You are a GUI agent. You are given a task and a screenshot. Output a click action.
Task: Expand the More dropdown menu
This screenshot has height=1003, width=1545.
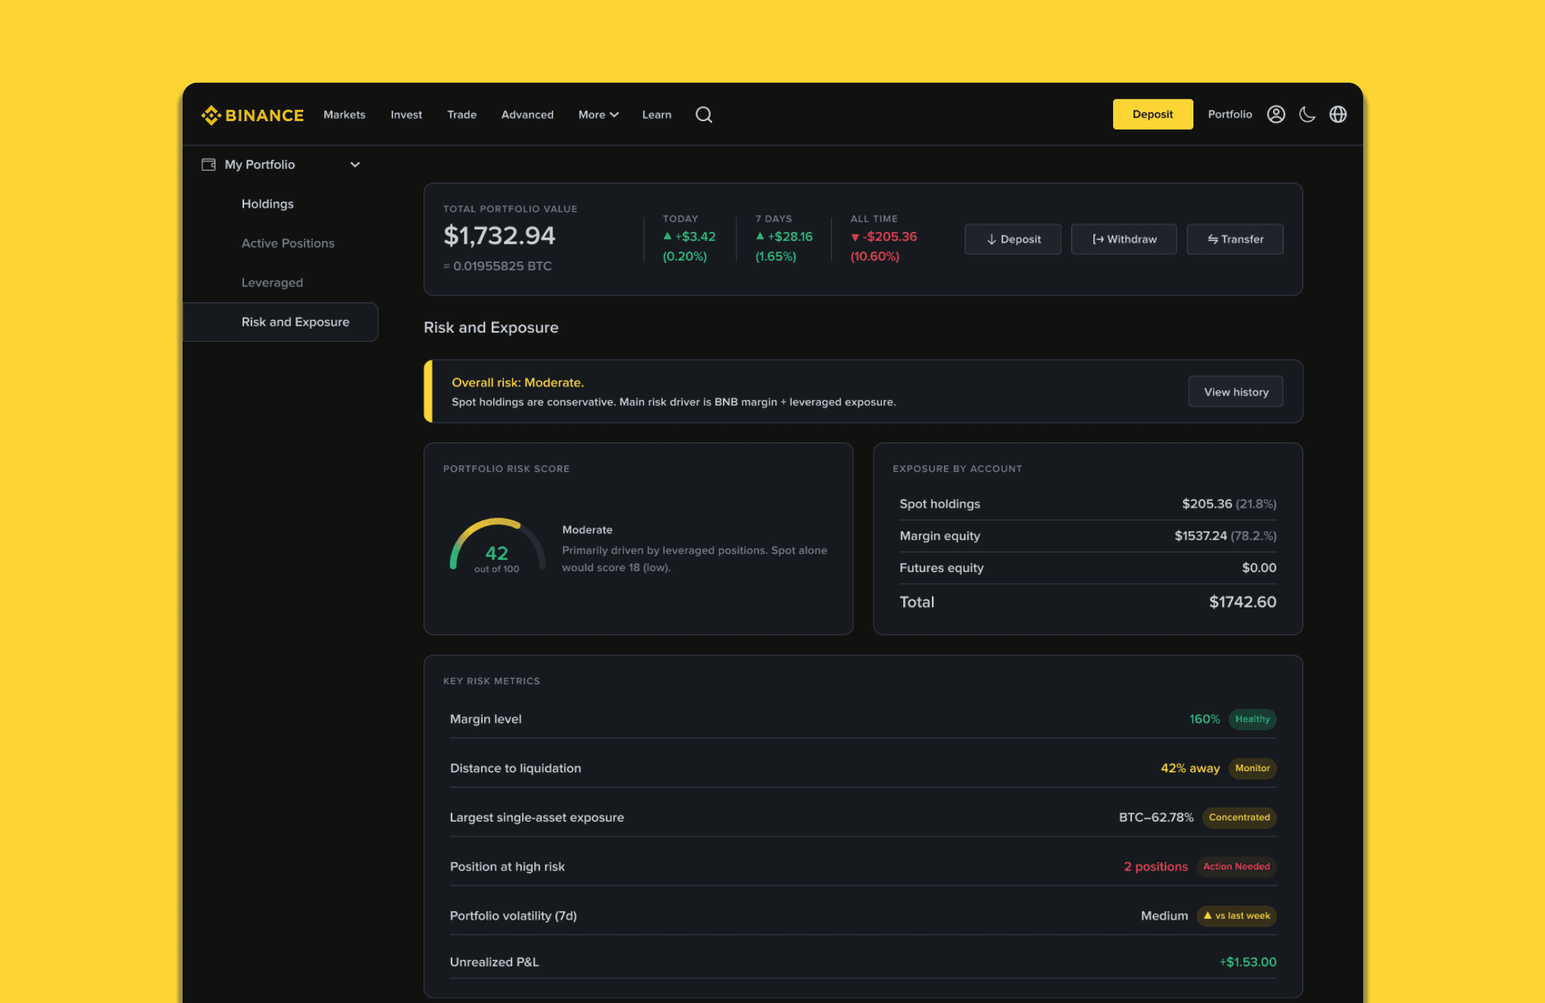click(x=598, y=115)
